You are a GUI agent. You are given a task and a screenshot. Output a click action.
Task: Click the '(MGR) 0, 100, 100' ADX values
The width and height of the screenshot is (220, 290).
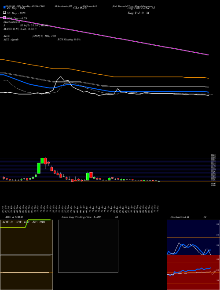point(44,36)
